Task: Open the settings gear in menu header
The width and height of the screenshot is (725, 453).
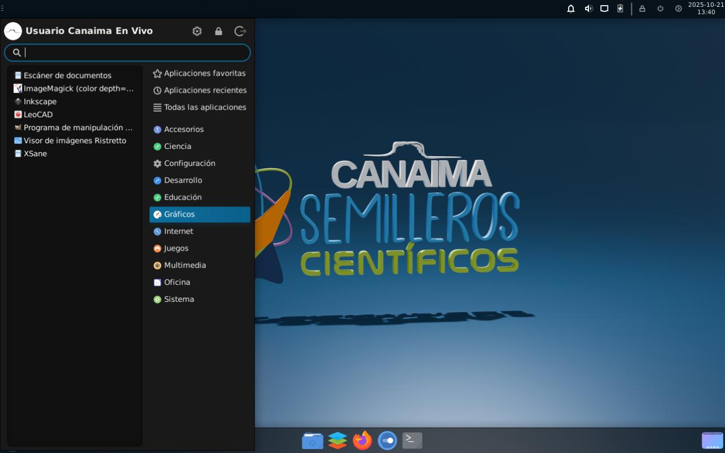Action: (x=197, y=31)
